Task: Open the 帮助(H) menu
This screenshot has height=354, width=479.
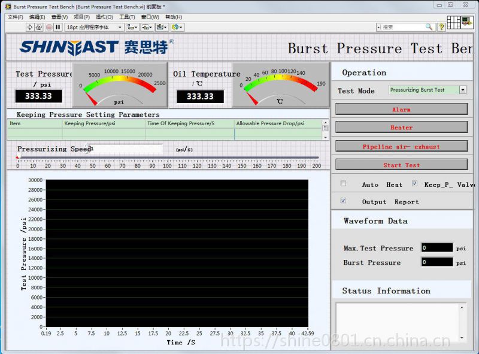Action: pos(174,17)
